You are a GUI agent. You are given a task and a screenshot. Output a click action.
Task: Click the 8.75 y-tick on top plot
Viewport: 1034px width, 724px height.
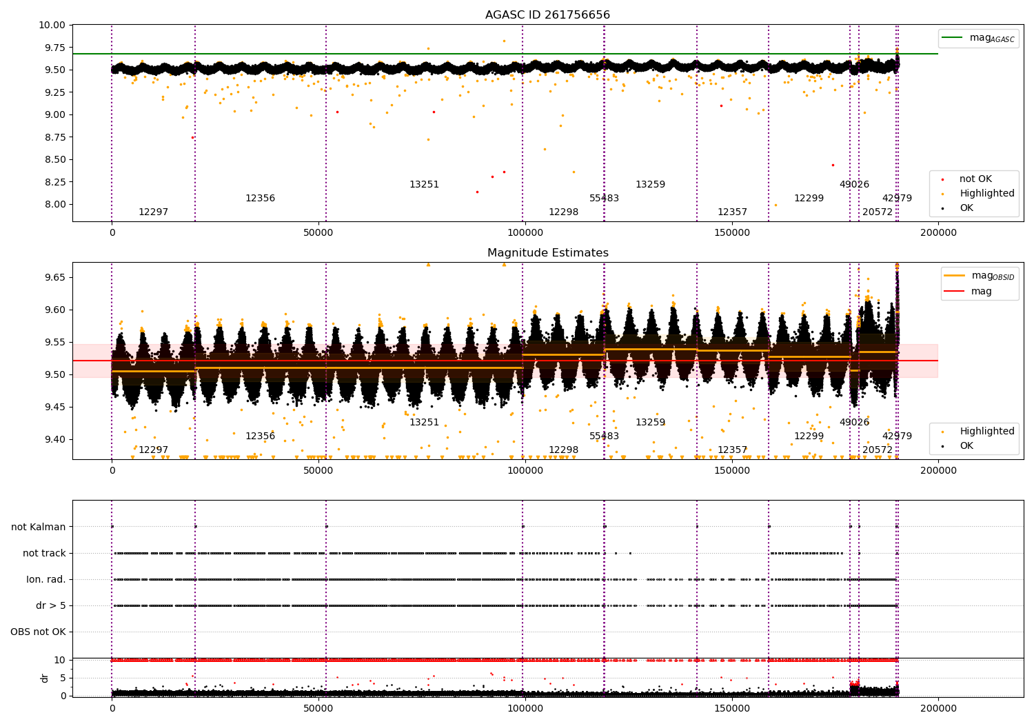point(54,137)
